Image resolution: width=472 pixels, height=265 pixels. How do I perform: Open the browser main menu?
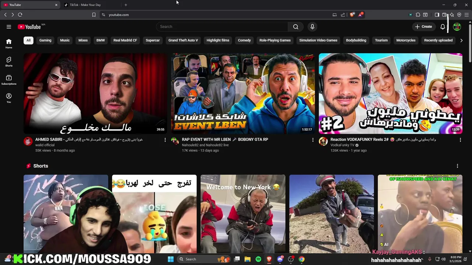click(466, 15)
